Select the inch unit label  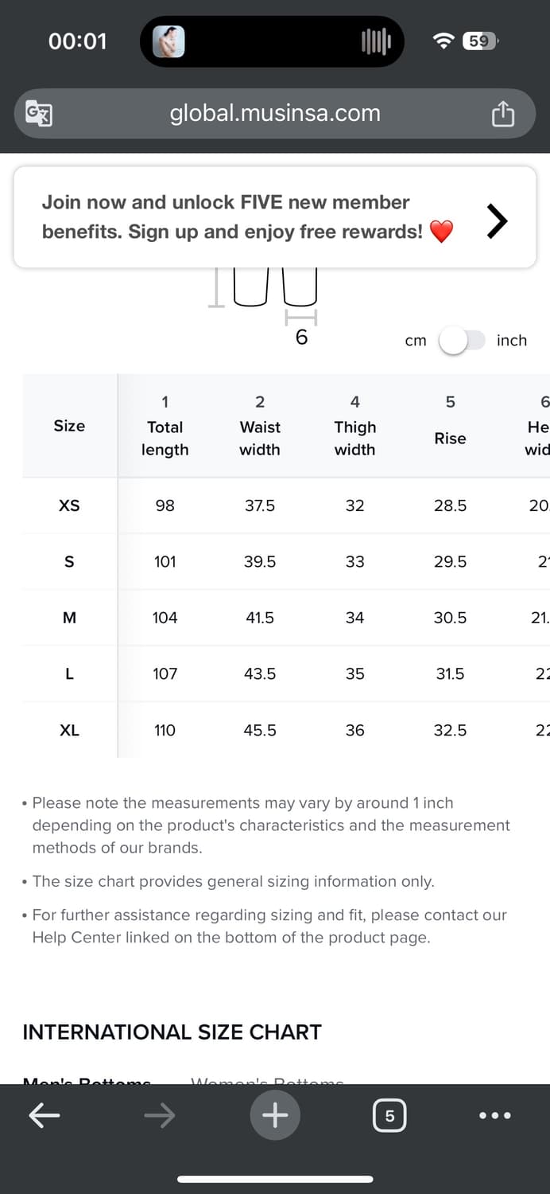pyautogui.click(x=512, y=341)
